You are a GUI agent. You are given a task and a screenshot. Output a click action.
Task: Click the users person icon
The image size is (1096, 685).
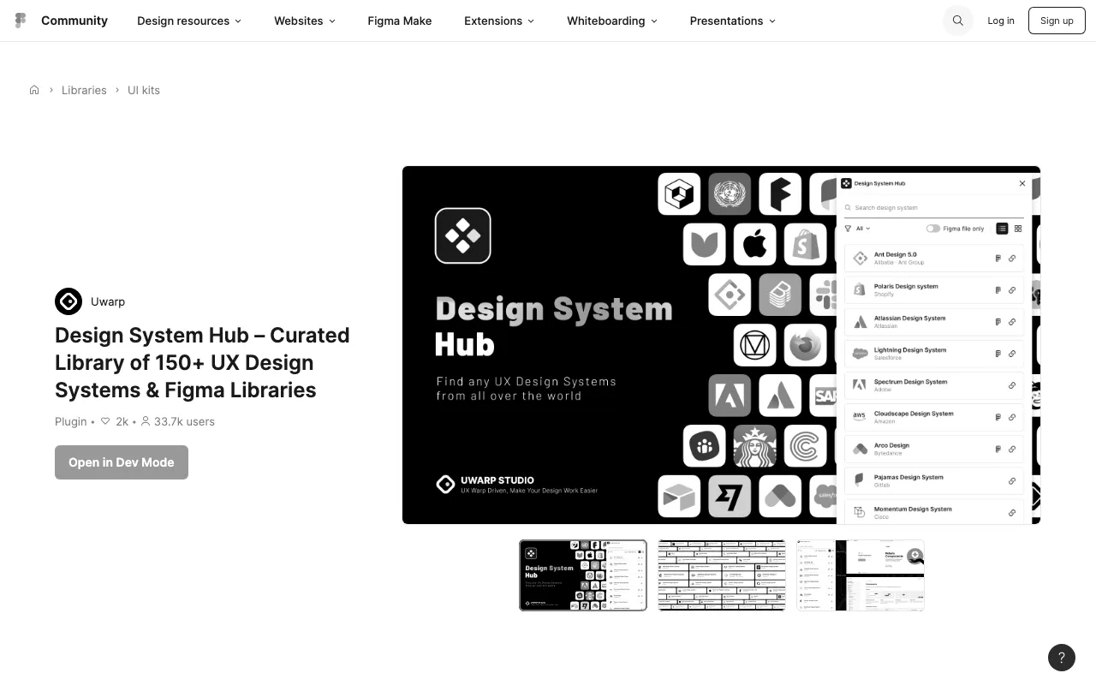click(146, 421)
